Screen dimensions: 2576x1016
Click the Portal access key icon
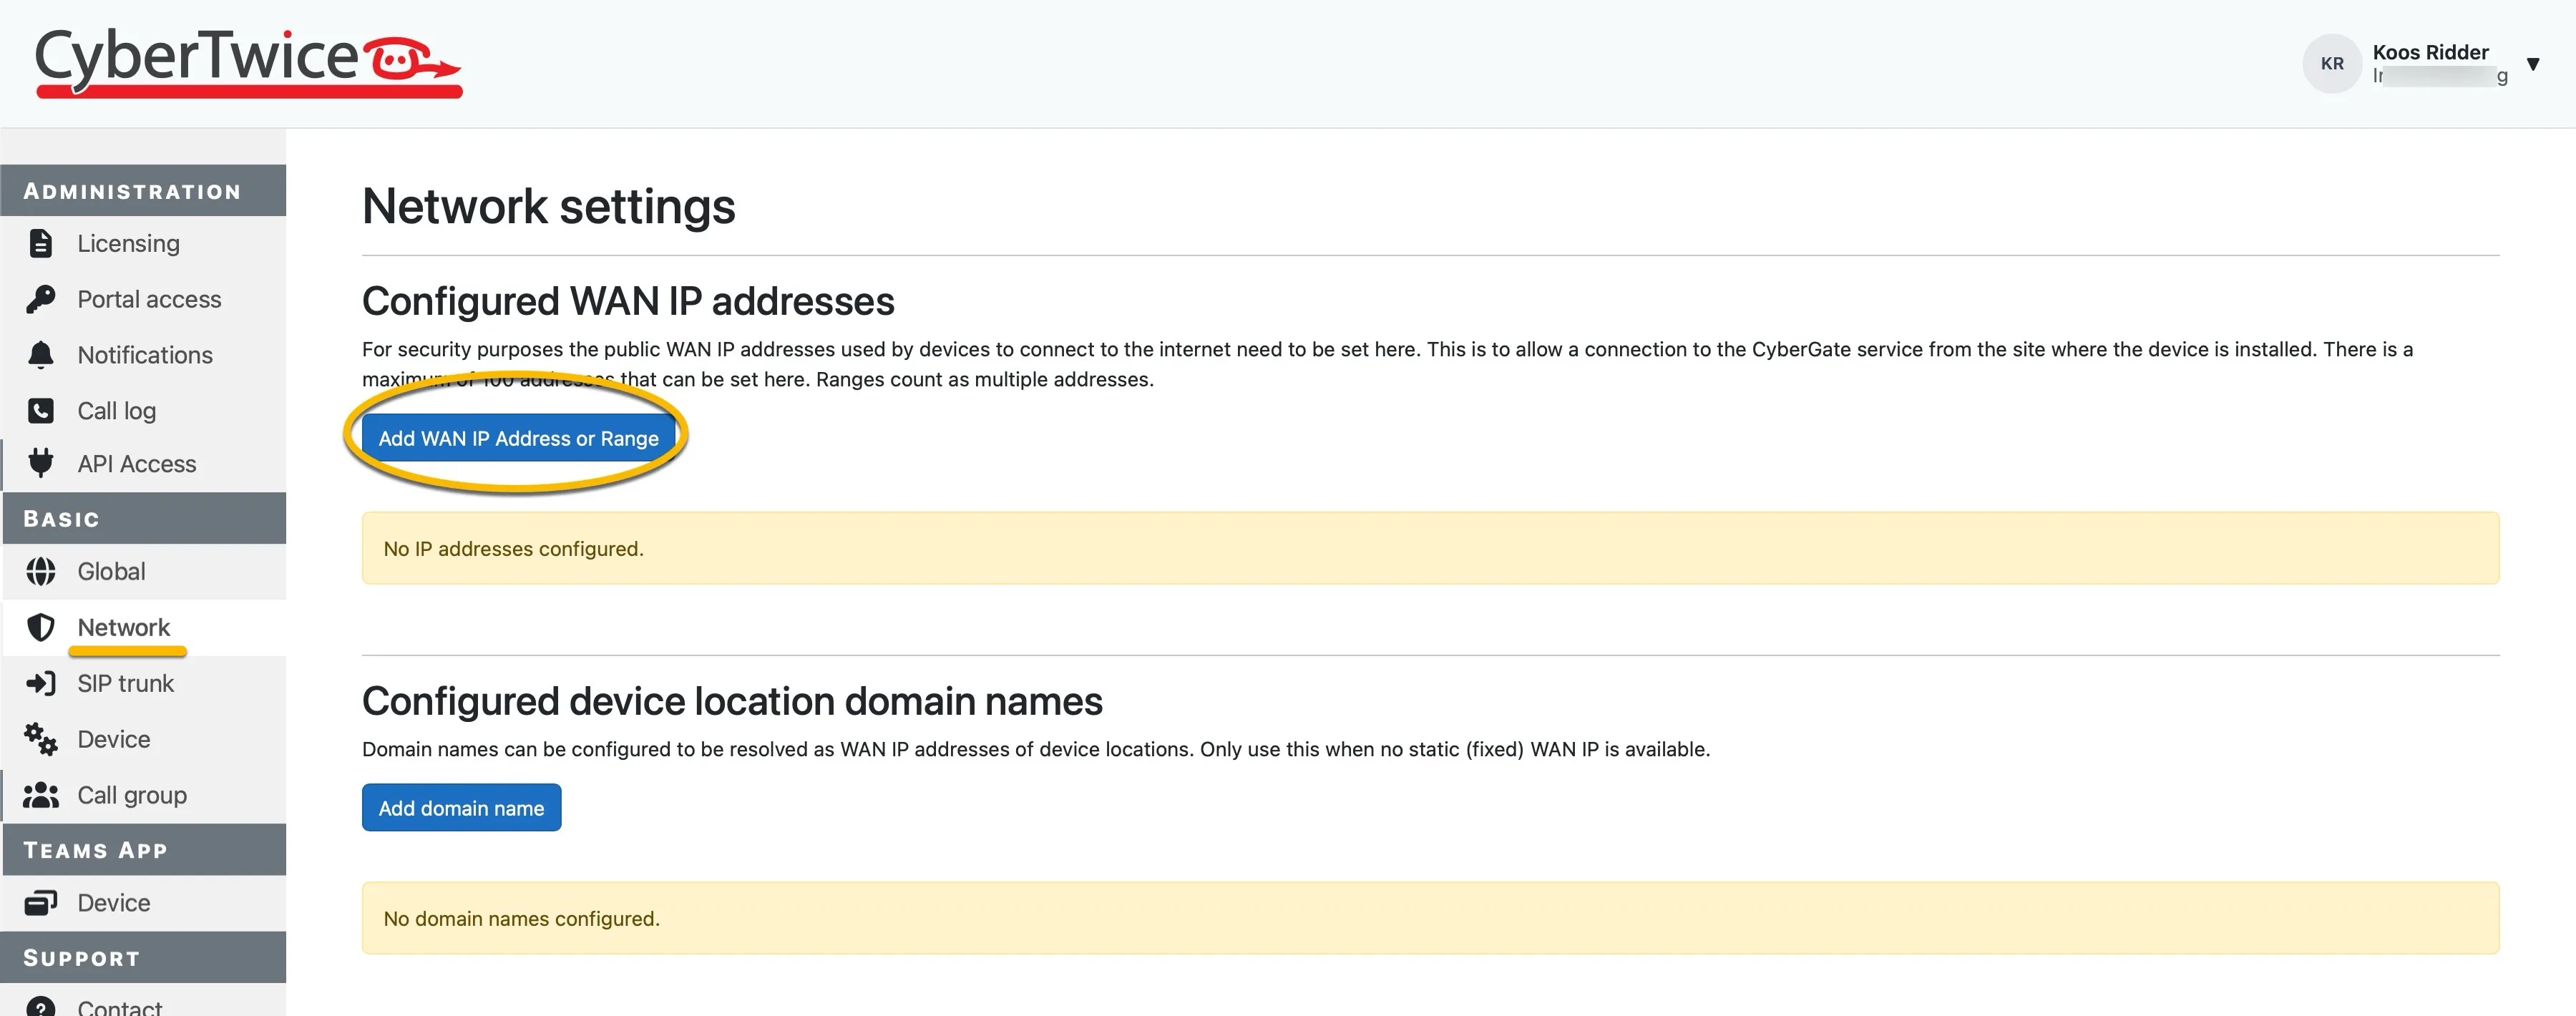(x=40, y=299)
